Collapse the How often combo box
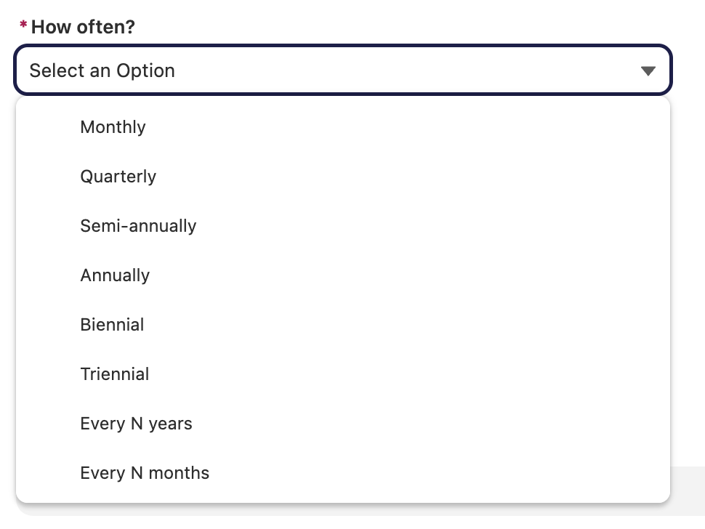 click(342, 70)
